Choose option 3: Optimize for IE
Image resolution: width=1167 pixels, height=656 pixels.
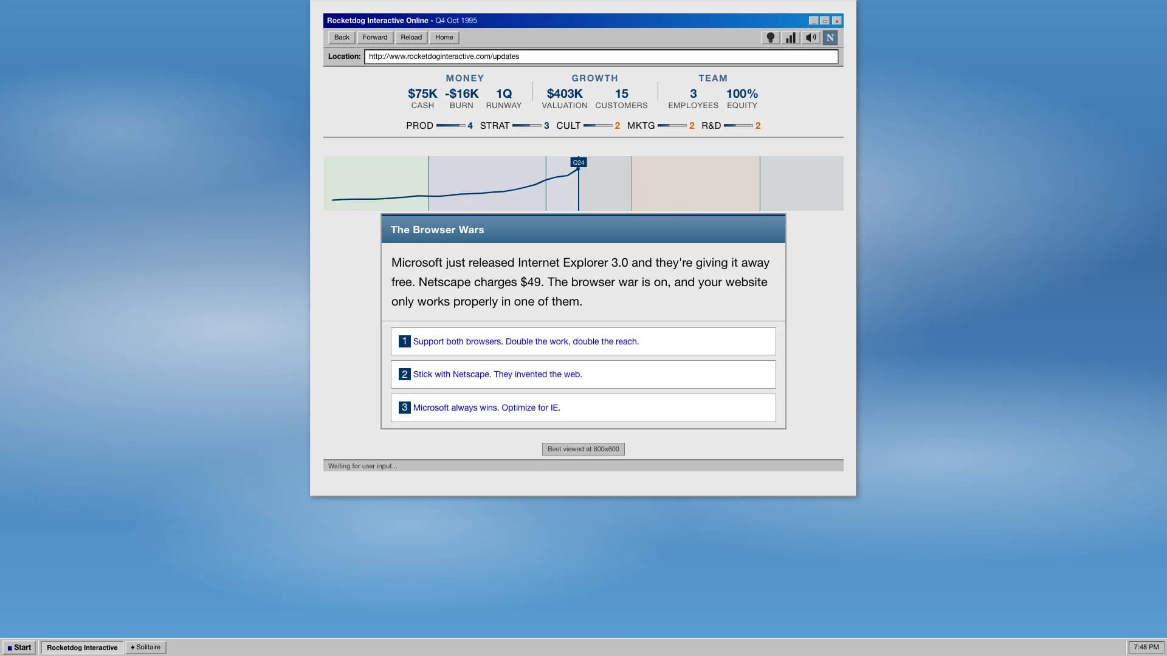click(x=583, y=408)
